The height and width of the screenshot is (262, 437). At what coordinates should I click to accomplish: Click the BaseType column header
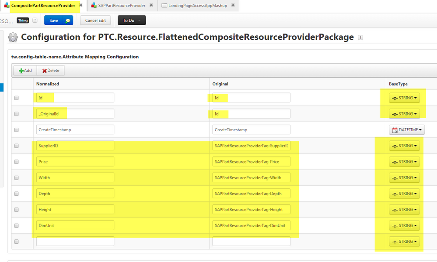point(398,84)
